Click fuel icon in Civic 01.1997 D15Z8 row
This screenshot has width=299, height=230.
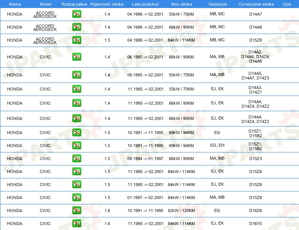pyautogui.click(x=76, y=198)
